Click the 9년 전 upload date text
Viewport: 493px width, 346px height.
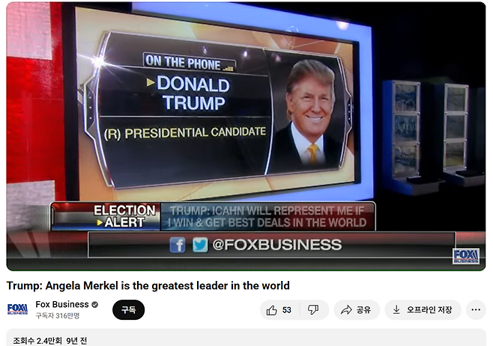(x=76, y=341)
